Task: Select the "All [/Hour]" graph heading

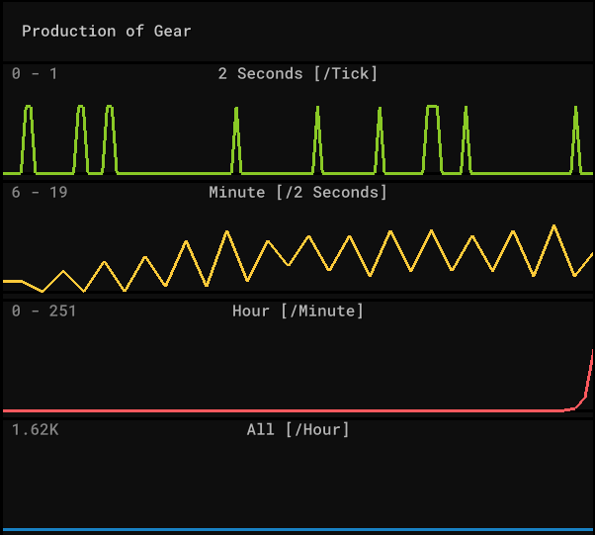Action: tap(297, 430)
